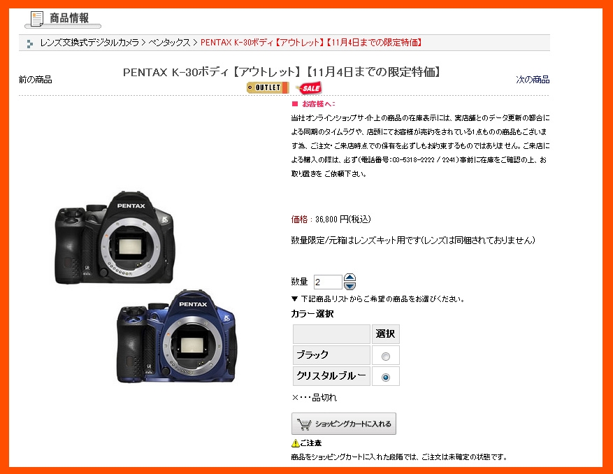Open レンズ交換式デジタルカメラ breadcrumb link
This screenshot has height=474, width=613.
click(x=89, y=43)
